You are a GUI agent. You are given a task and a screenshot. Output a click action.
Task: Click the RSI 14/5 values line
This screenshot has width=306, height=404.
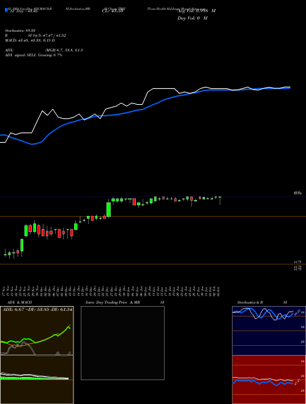[x=35, y=36]
